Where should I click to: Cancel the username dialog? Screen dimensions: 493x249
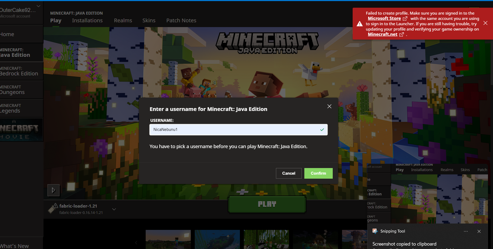(289, 173)
